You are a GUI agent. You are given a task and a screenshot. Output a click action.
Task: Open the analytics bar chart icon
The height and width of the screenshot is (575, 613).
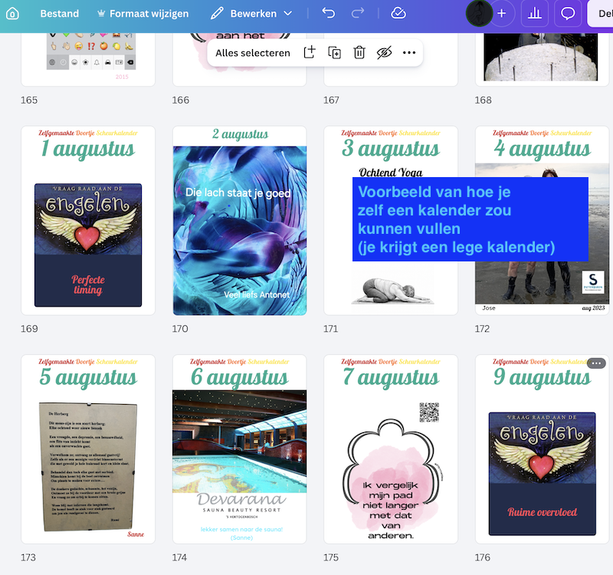click(535, 13)
